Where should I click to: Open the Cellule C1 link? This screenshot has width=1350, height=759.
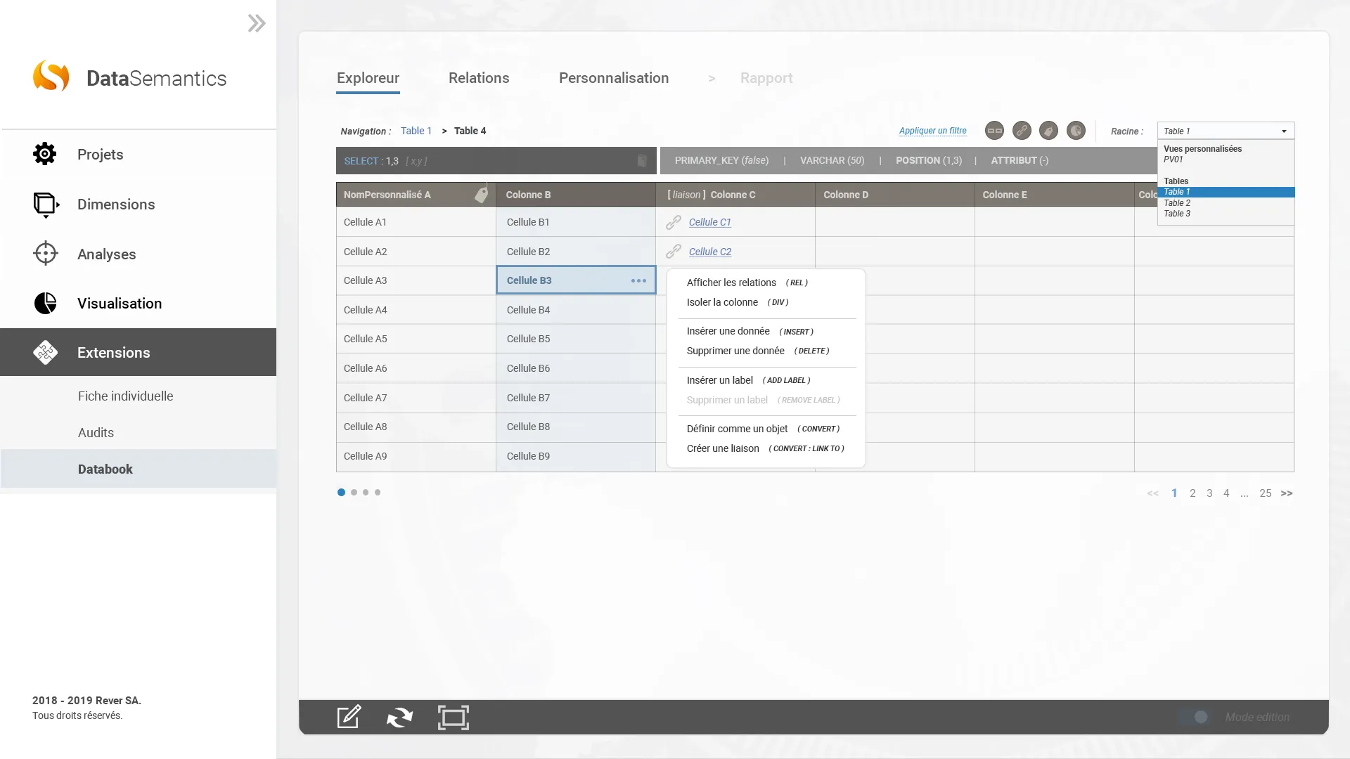tap(709, 222)
